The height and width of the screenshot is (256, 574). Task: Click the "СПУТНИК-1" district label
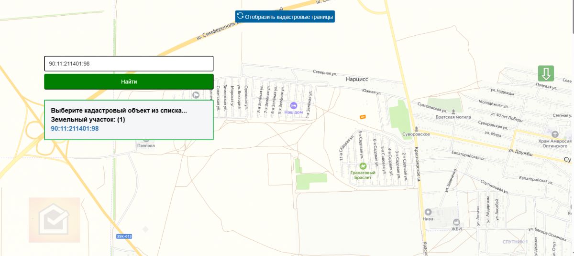tap(516, 242)
